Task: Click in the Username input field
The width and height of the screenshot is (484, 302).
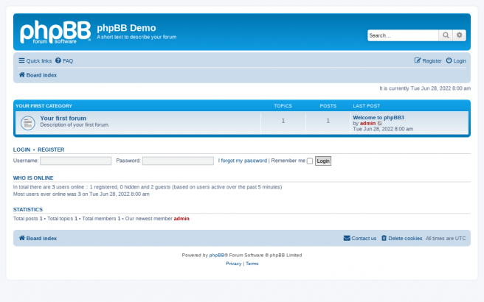Action: (x=75, y=161)
